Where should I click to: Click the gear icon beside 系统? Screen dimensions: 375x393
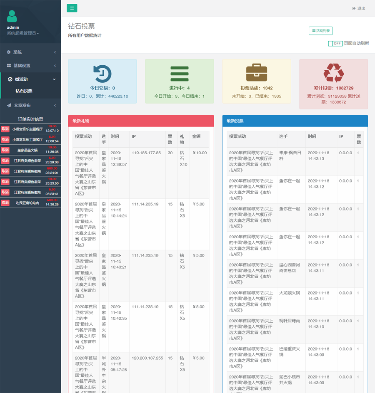pos(9,52)
